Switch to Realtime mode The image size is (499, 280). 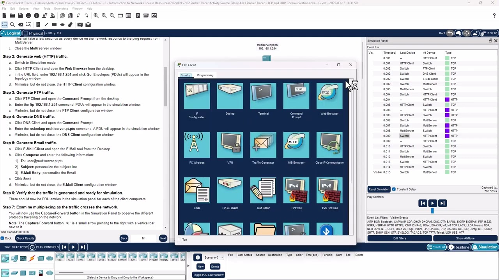[x=459, y=247]
